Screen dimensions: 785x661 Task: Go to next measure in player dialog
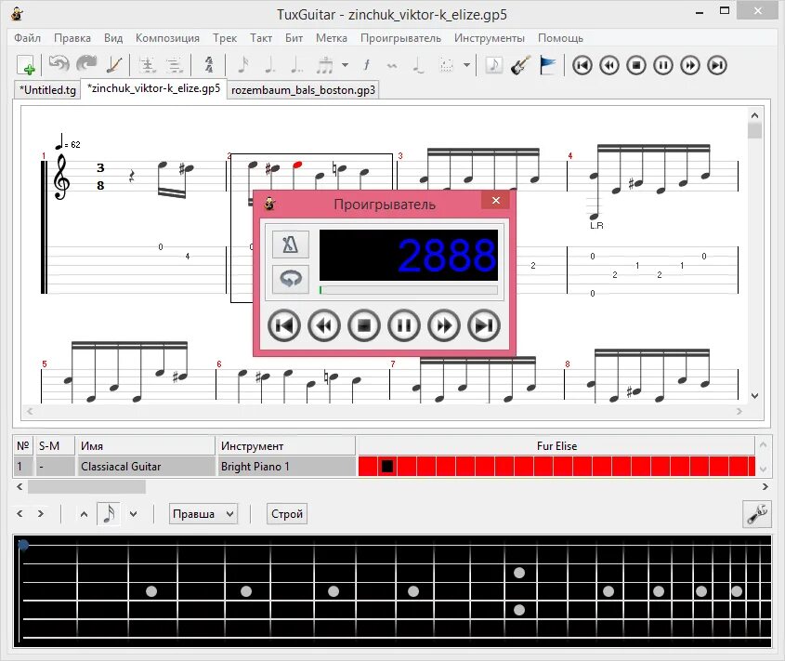444,325
